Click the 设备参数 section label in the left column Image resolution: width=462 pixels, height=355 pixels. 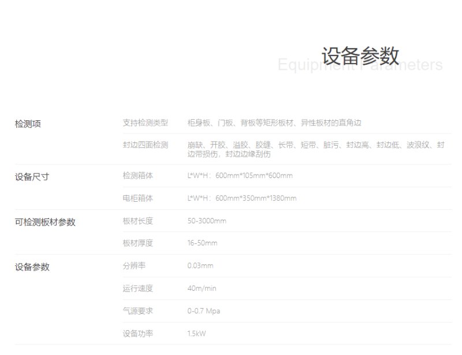coord(32,267)
